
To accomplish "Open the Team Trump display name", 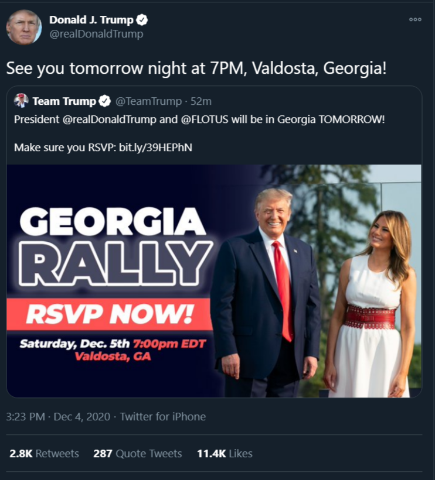I will tap(64, 101).
